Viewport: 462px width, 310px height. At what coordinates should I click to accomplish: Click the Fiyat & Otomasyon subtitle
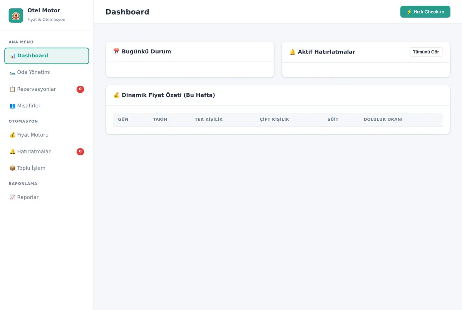[46, 20]
